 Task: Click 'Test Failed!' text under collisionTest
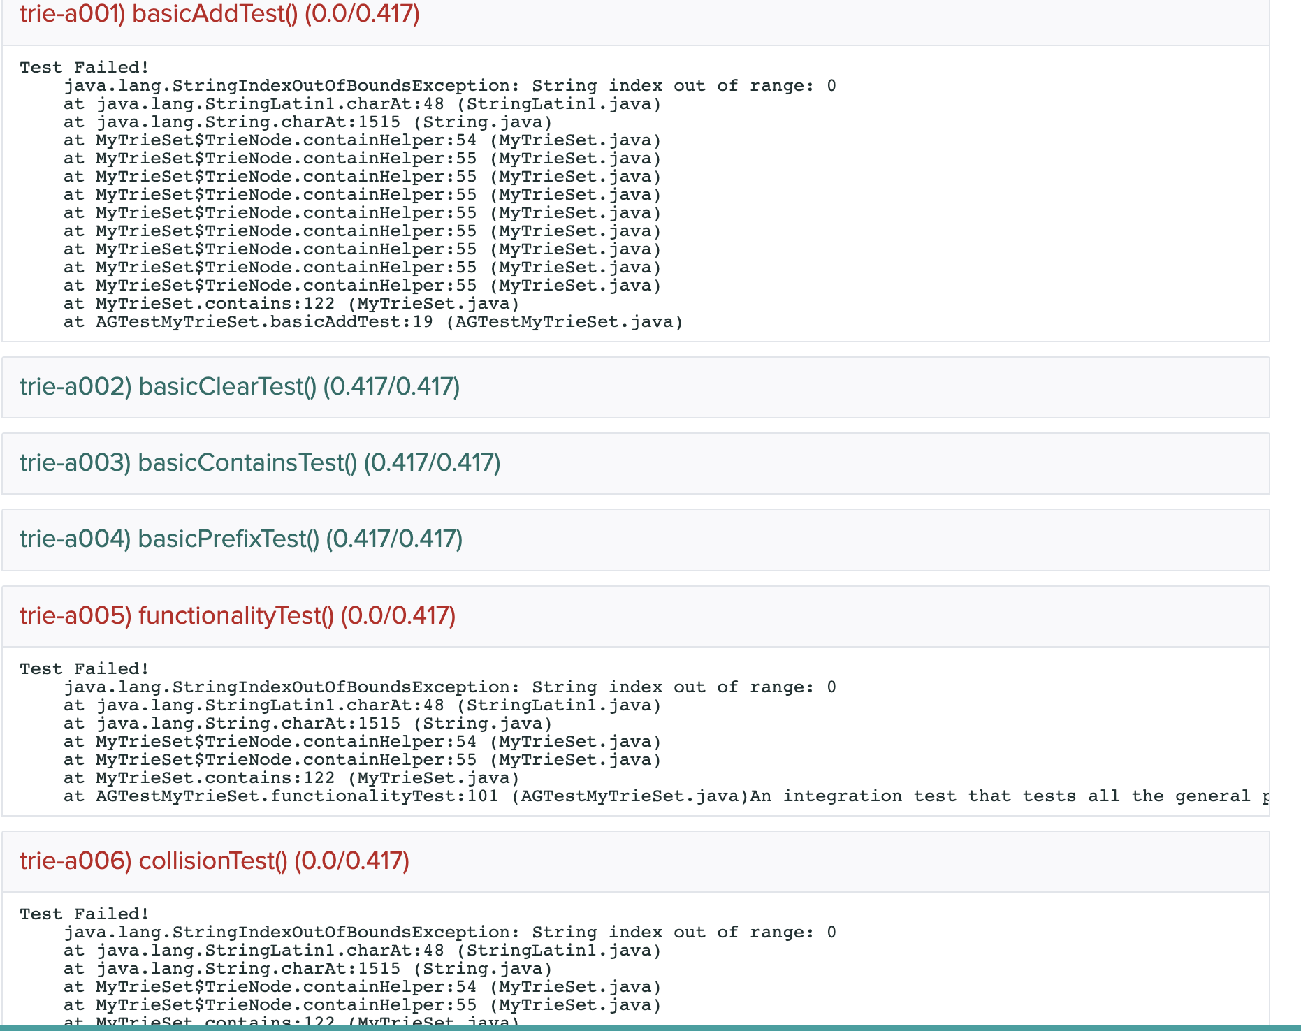(x=85, y=914)
